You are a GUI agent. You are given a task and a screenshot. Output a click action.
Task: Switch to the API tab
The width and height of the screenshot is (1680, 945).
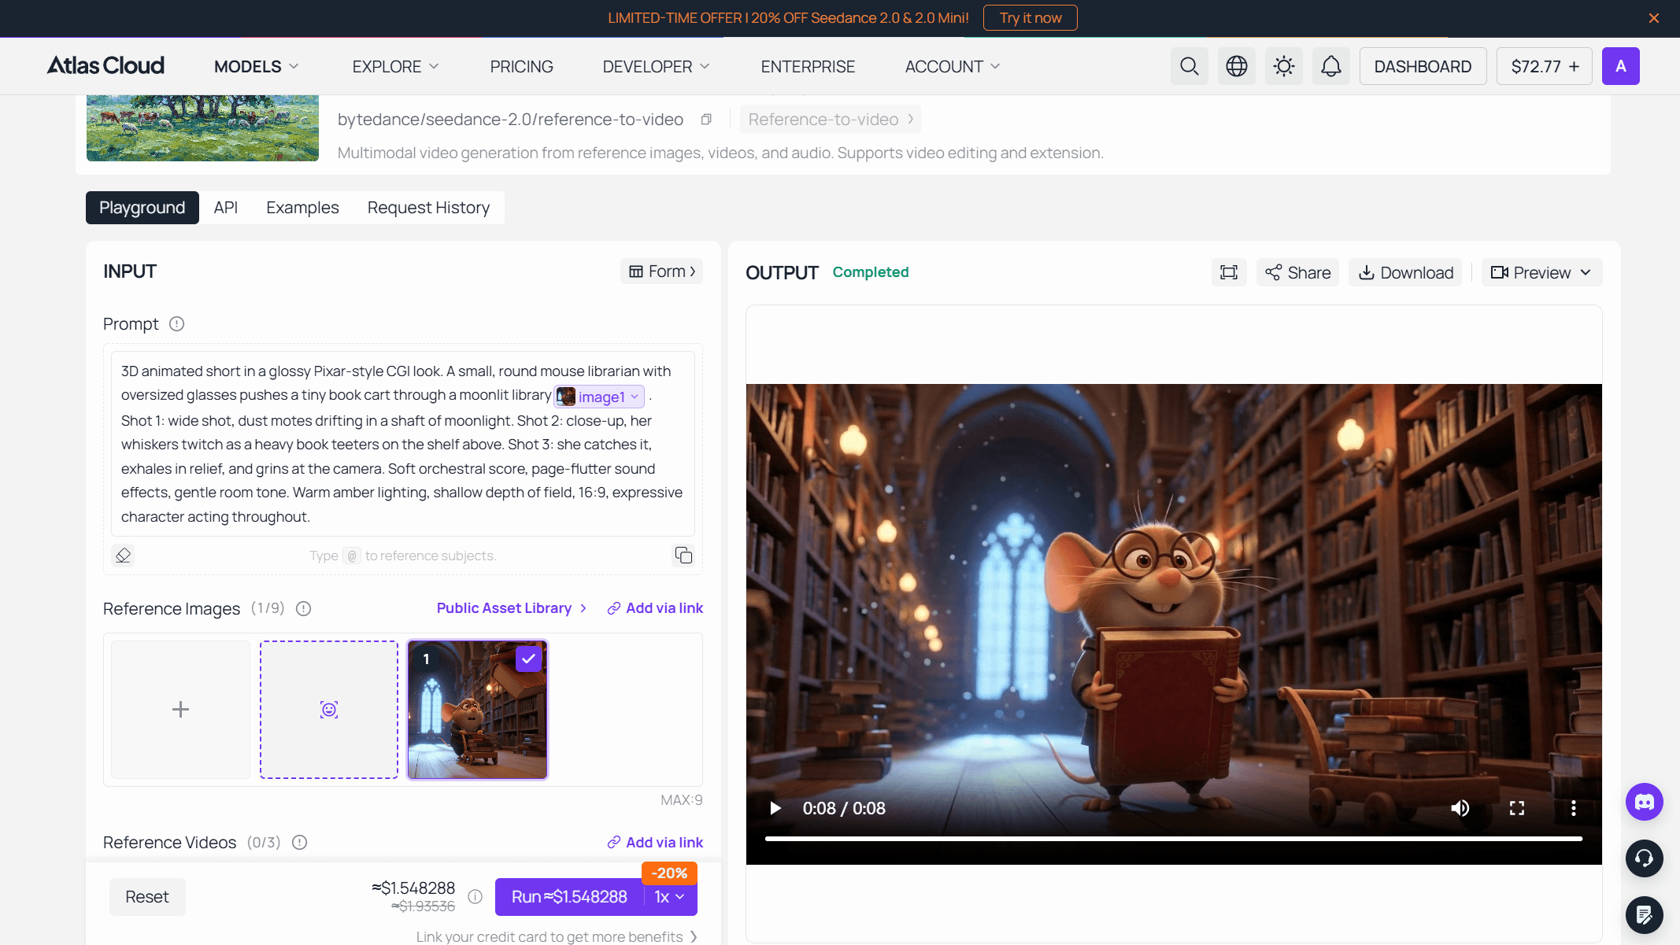coord(225,208)
